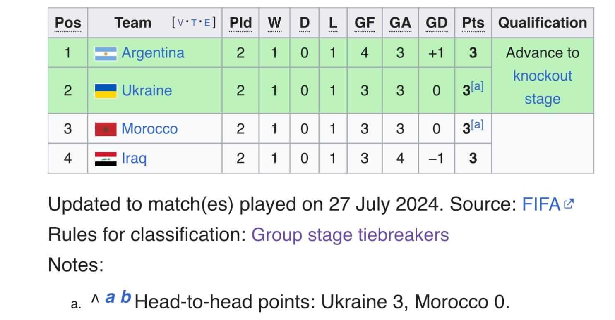The height and width of the screenshot is (320, 615).
Task: Click the Ukraine flag icon
Action: point(106,91)
